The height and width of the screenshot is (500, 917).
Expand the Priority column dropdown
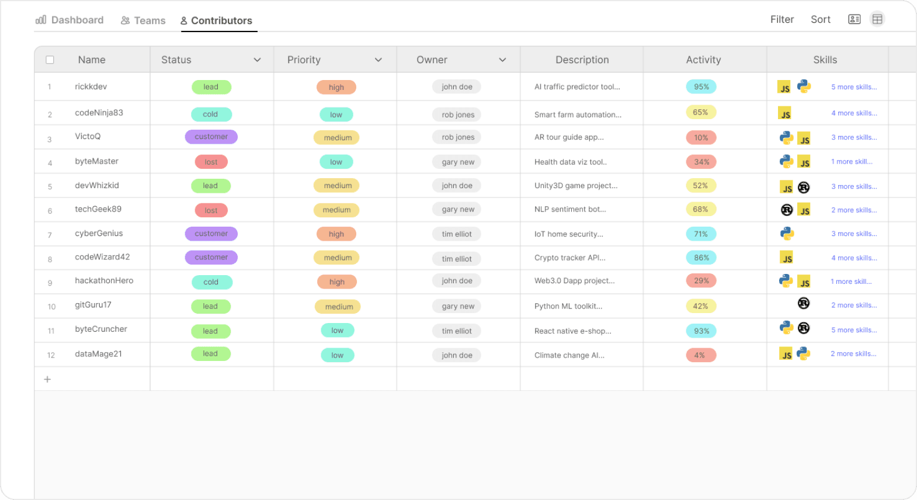(378, 60)
